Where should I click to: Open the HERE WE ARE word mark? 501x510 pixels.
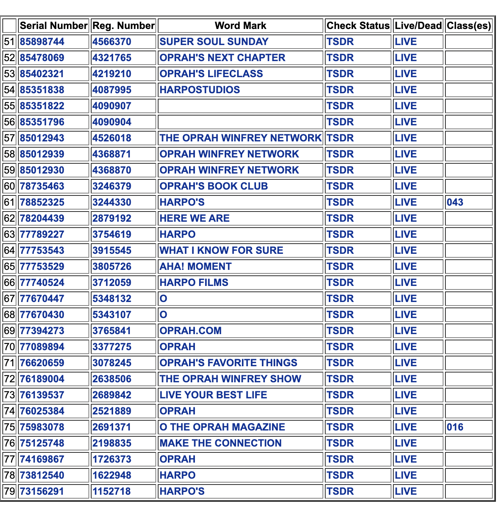195,219
